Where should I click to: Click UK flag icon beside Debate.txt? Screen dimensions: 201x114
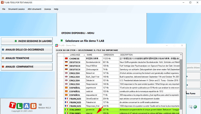pos(66,80)
